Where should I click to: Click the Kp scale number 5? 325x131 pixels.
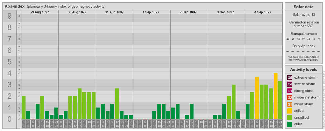(10, 62)
